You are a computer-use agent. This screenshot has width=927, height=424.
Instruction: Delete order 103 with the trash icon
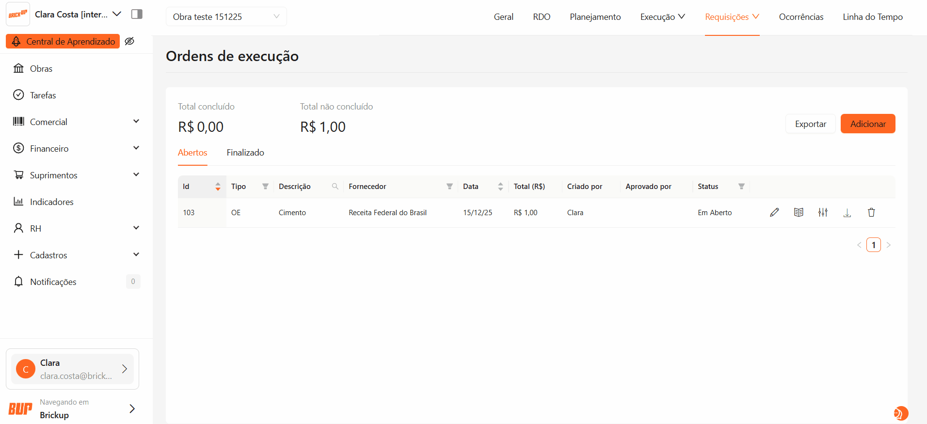(871, 212)
